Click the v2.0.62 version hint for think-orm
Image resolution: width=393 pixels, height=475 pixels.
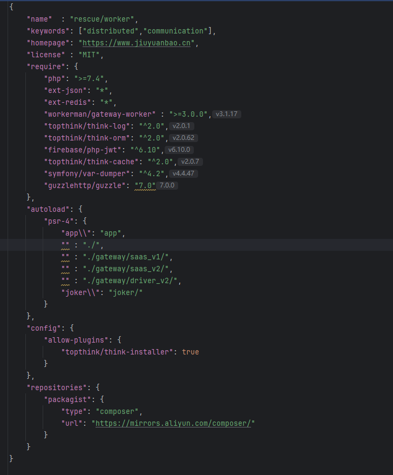tap(184, 138)
